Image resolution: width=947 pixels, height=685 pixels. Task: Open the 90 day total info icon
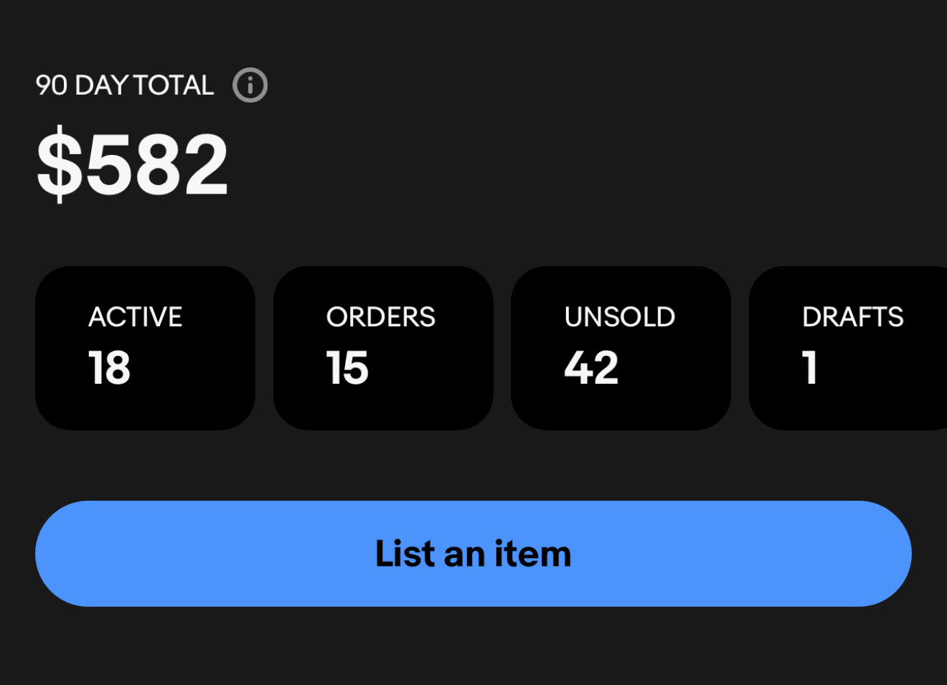click(x=250, y=85)
